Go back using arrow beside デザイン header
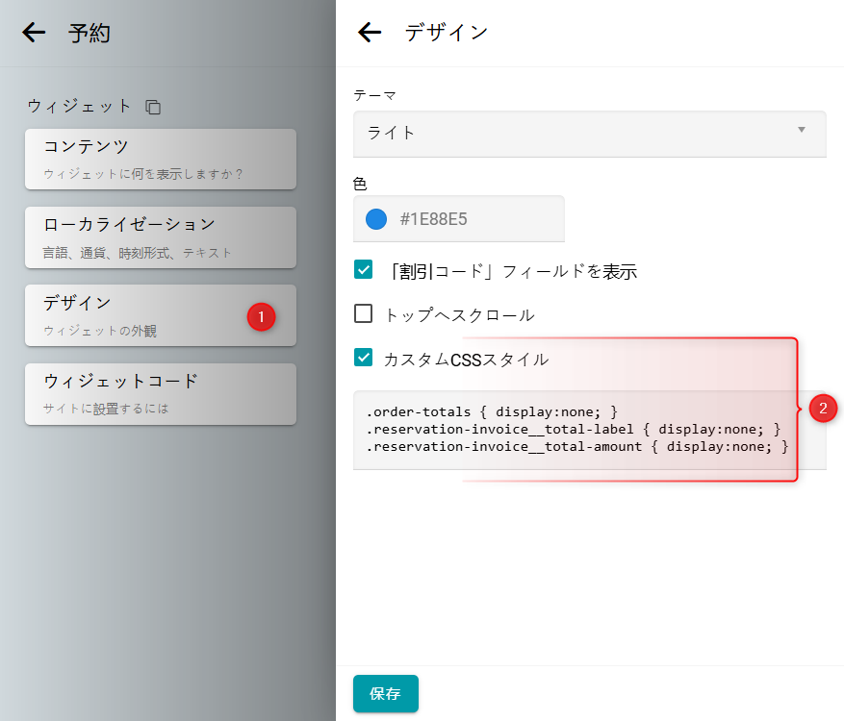The width and height of the screenshot is (844, 721). (x=370, y=33)
